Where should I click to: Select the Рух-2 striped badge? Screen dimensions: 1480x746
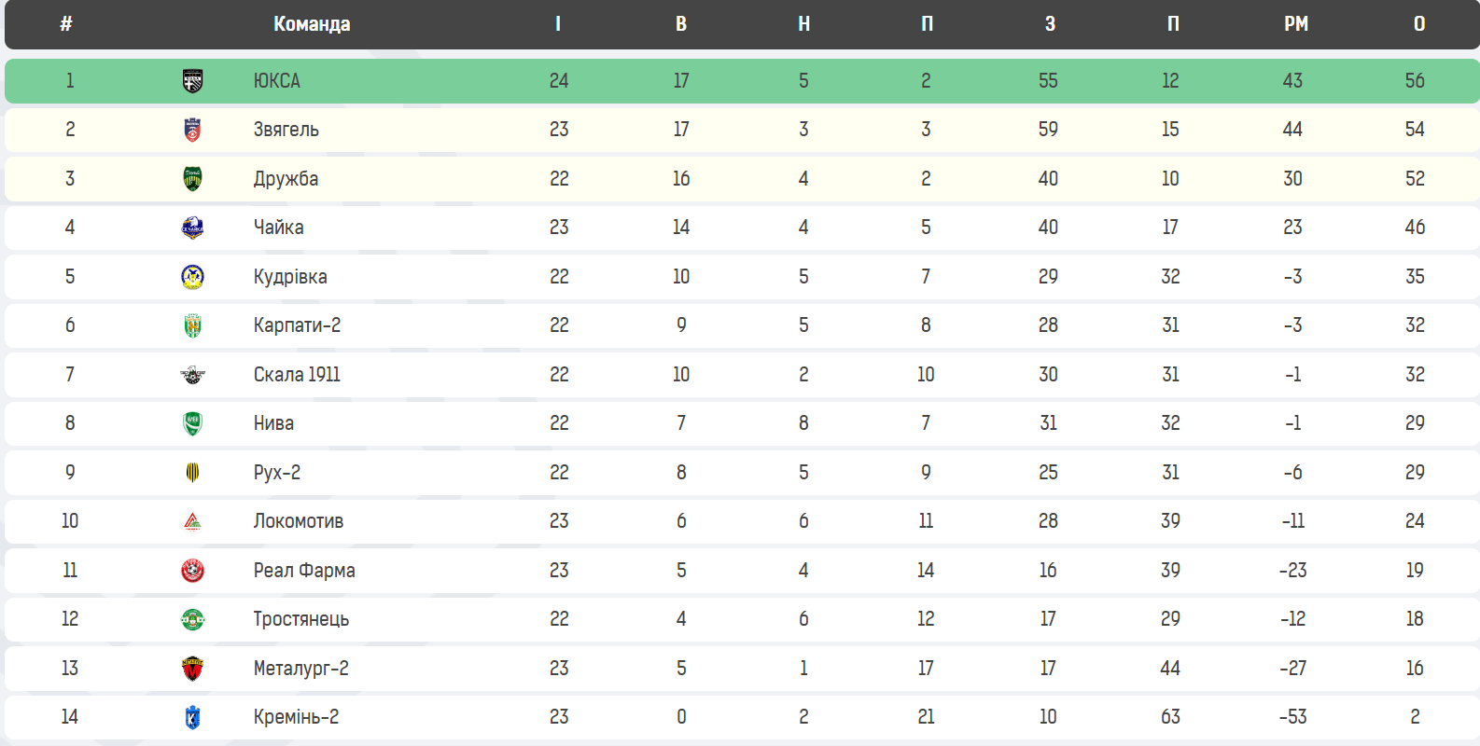pos(192,473)
